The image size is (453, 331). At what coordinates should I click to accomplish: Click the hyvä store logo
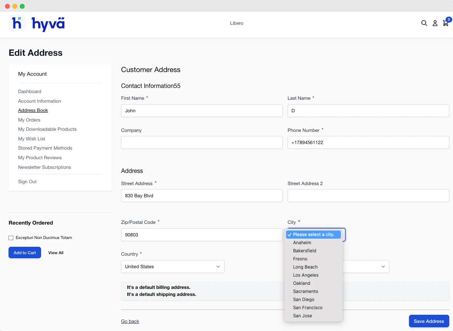pyautogui.click(x=36, y=23)
